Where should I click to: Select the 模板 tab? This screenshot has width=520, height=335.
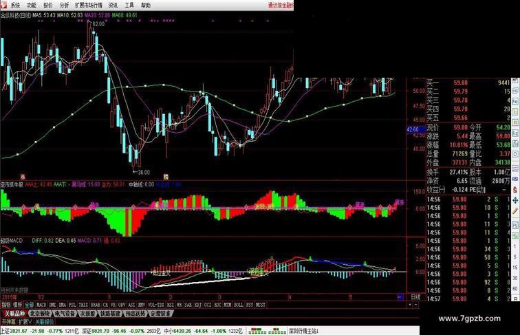(17, 305)
